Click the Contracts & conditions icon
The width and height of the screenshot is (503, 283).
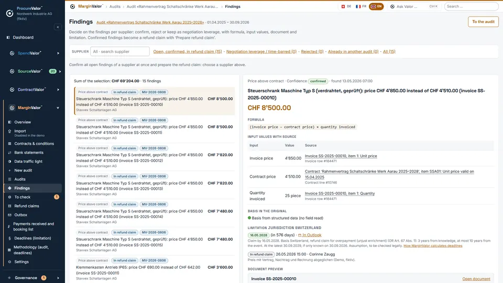click(x=9, y=144)
